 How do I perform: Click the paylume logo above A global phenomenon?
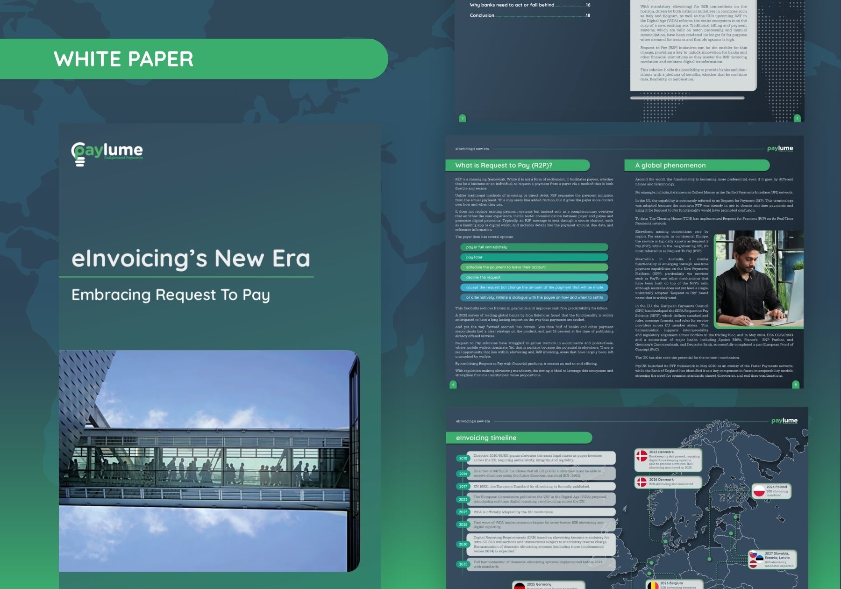[780, 149]
